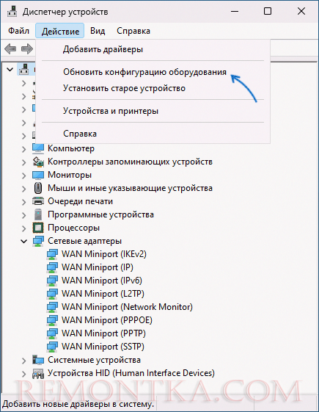The height and width of the screenshot is (412, 319).
Task: Click the Мониторы monitor icon
Action: (x=38, y=175)
